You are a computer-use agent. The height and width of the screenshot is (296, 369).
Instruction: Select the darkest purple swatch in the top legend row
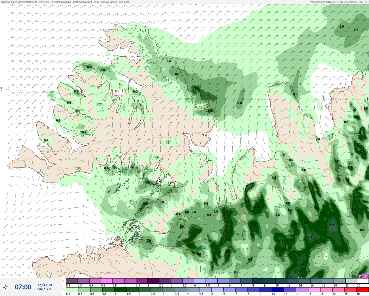point(153,281)
